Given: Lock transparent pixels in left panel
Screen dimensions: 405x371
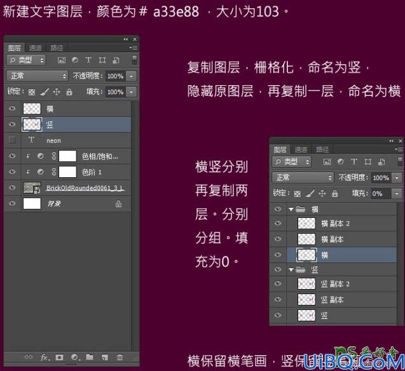Looking at the screenshot, I should pyautogui.click(x=32, y=92).
